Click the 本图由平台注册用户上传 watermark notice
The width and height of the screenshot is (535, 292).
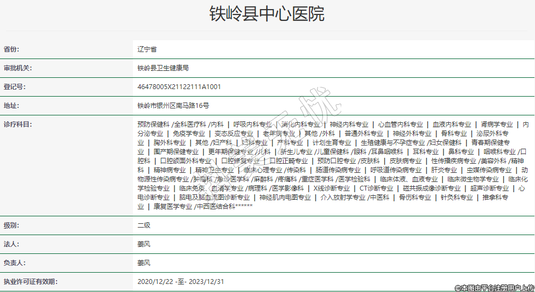click(494, 288)
